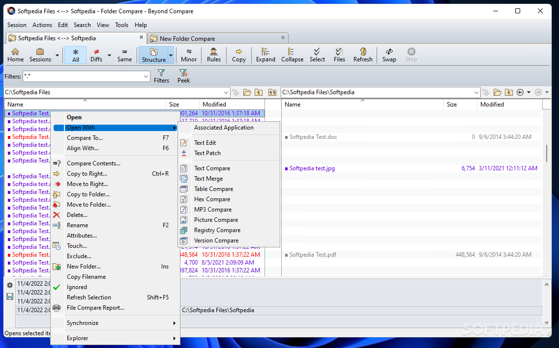Expand the Synchronize submenu
Screen dimensions: 559x348
pyautogui.click(x=115, y=323)
